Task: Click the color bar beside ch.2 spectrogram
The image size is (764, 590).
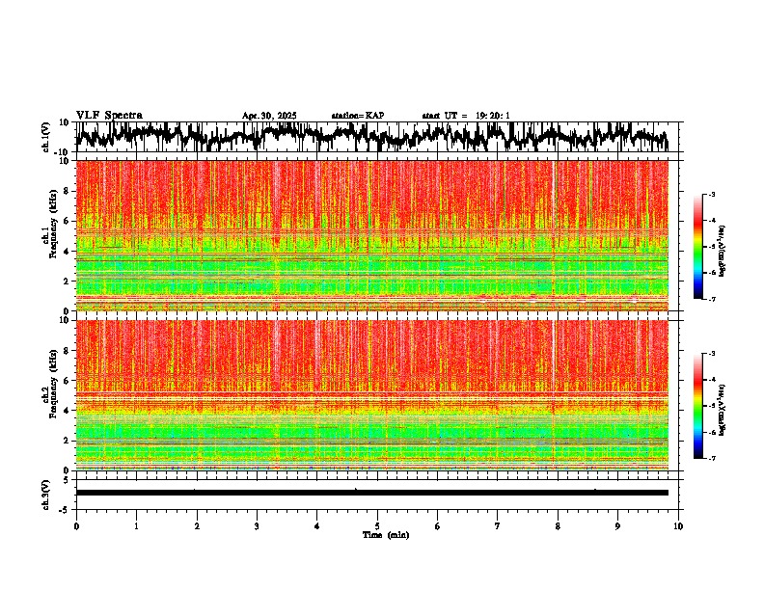Action: coord(698,406)
